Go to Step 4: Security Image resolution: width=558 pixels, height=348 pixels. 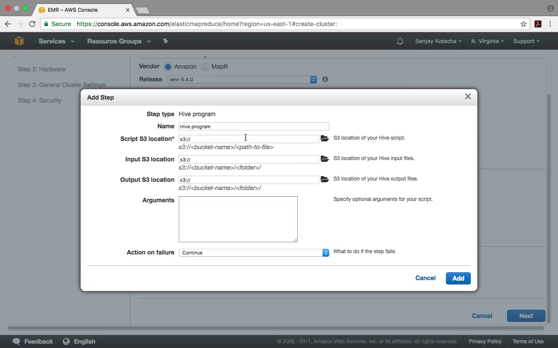pyautogui.click(x=40, y=100)
